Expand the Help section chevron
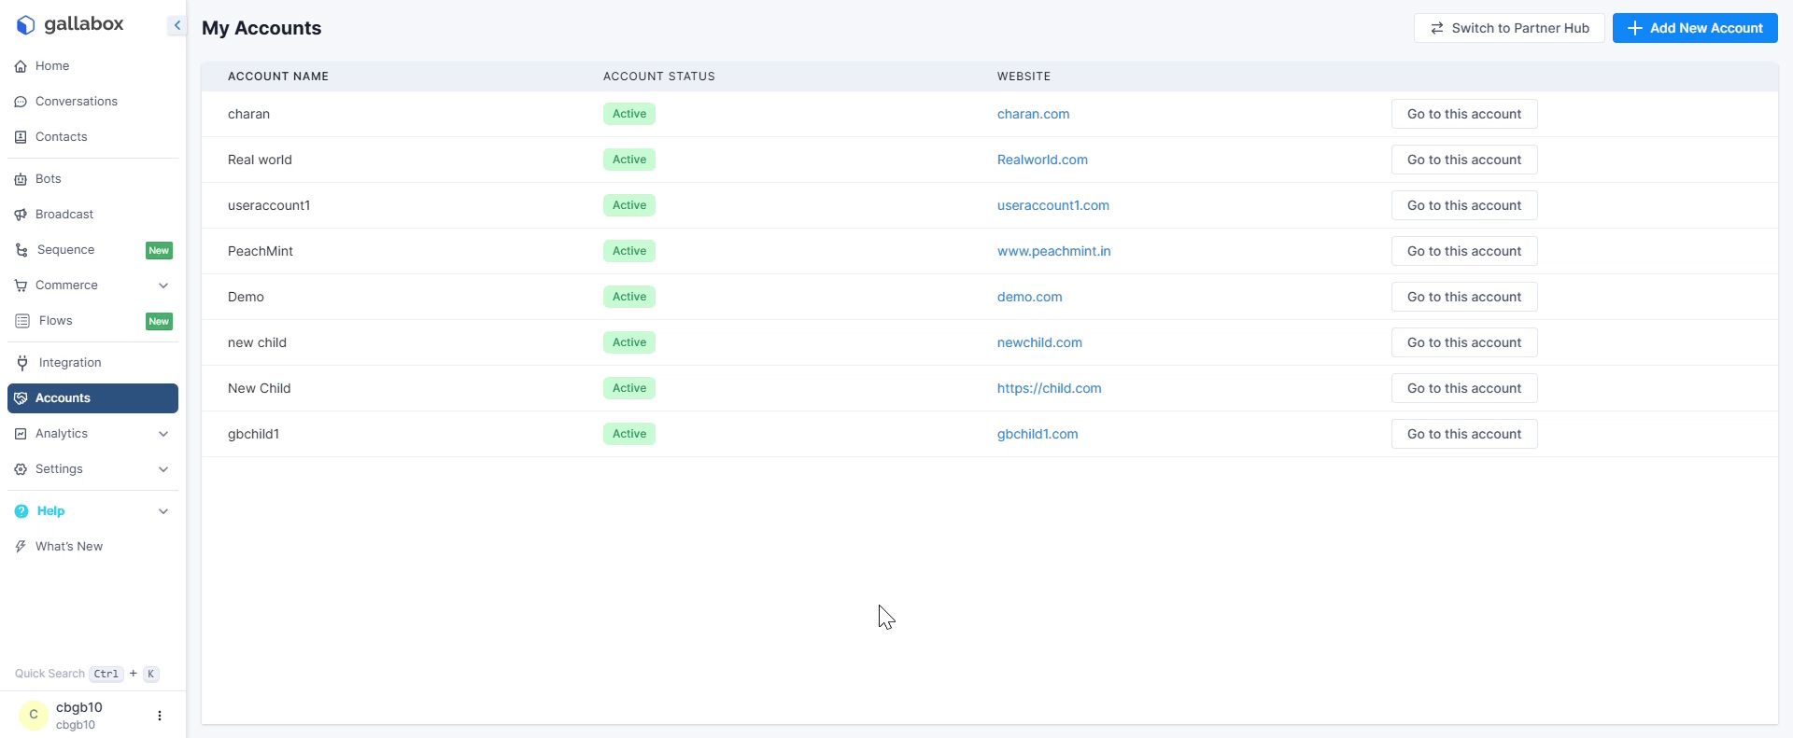 point(163,511)
